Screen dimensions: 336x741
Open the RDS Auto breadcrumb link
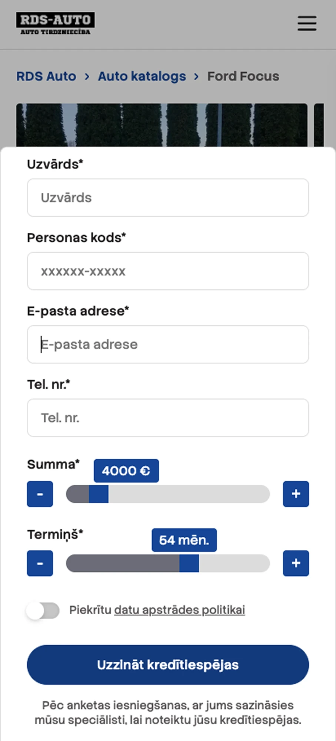point(46,76)
